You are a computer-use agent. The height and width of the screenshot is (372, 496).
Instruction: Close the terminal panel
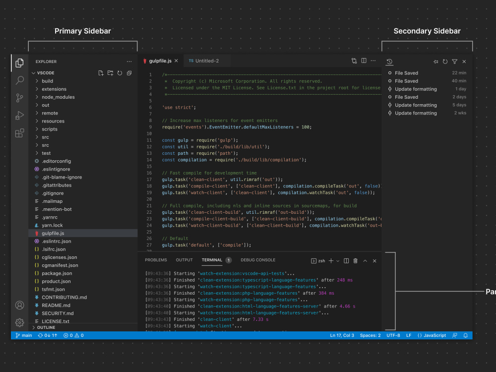point(374,261)
